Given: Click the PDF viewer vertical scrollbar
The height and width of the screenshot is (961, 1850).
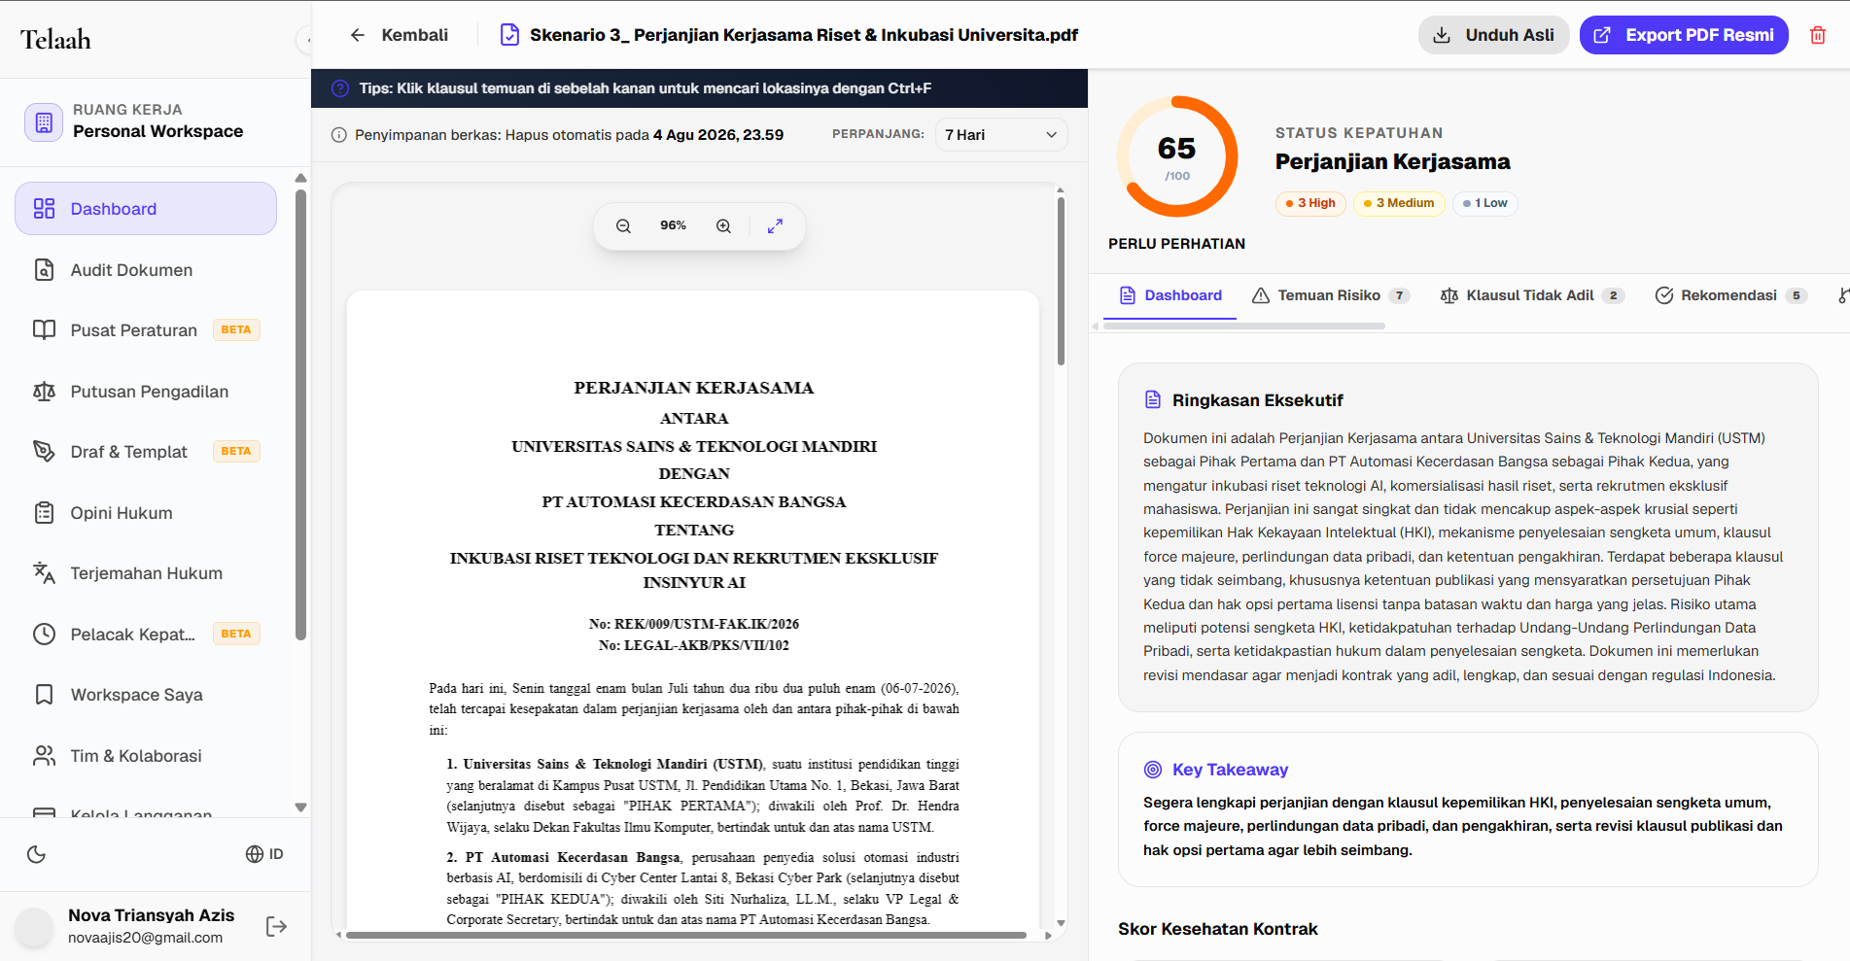Looking at the screenshot, I should click(1061, 282).
